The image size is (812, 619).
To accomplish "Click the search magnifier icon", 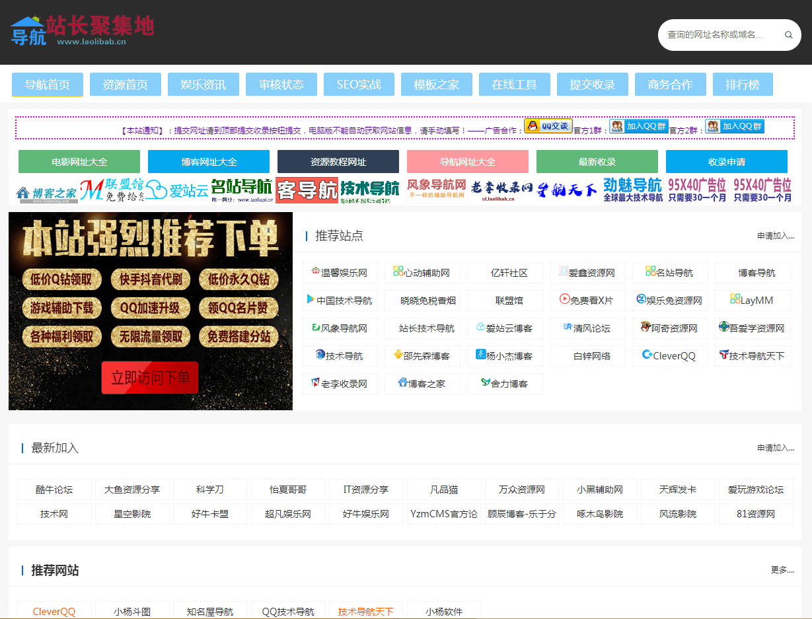I will (x=788, y=35).
